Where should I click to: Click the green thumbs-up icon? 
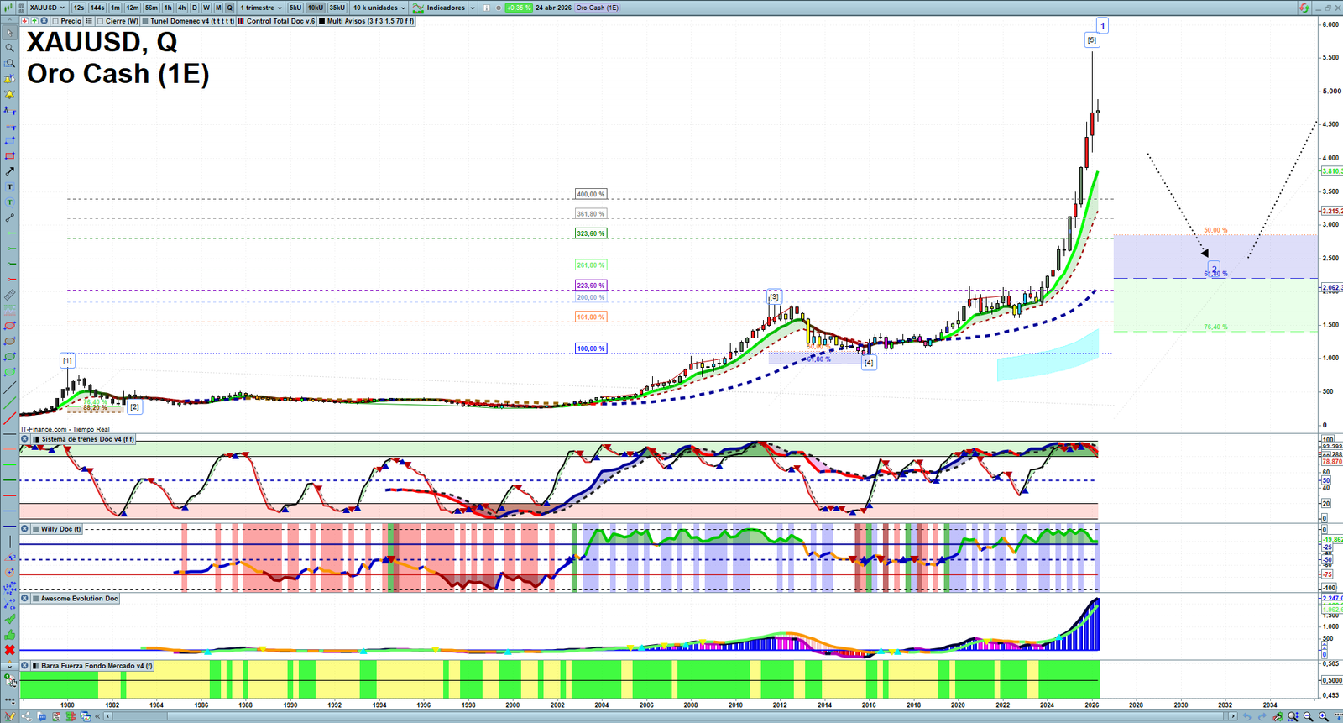pos(10,635)
